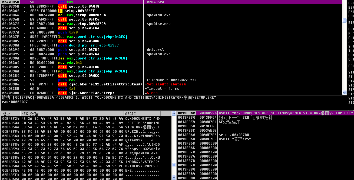Select stack entry 0013FB50 SEH record pointer
Viewport: 354px width, 180px height.
point(265,118)
